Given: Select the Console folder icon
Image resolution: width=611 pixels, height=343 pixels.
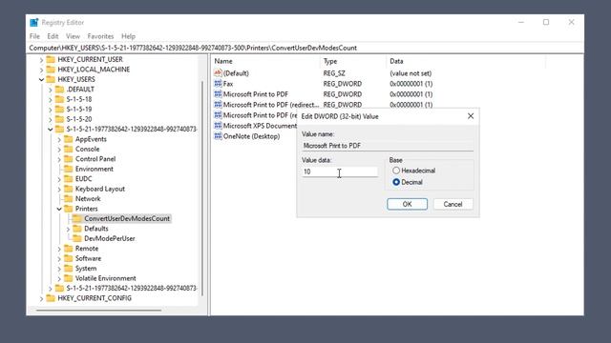Looking at the screenshot, I should pos(68,149).
